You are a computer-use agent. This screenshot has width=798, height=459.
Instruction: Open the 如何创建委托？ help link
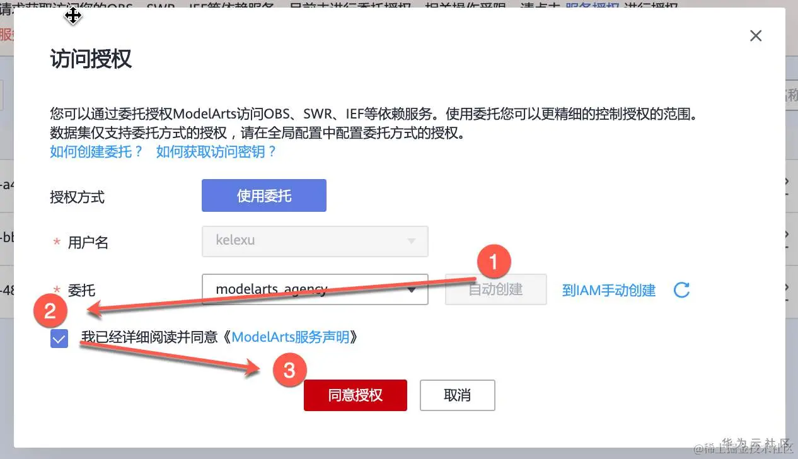pyautogui.click(x=97, y=152)
